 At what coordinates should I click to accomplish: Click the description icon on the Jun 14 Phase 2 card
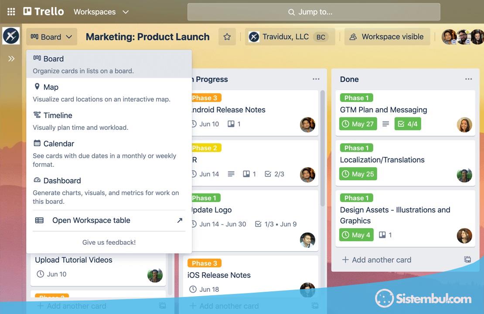pos(231,174)
